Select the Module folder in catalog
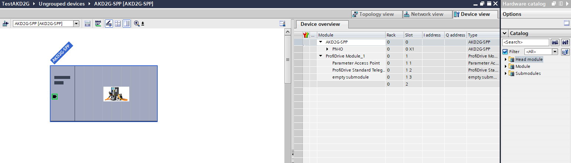 [x=523, y=66]
